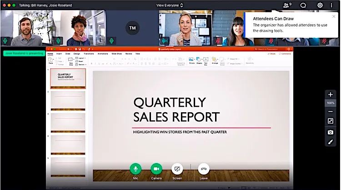Open meeting settings gear icon
Screen dimensions: 341x190
[320, 5]
